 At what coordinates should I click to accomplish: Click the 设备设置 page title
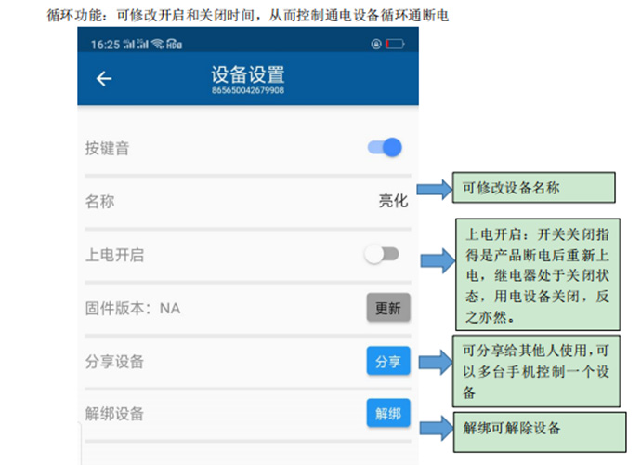[x=247, y=74]
